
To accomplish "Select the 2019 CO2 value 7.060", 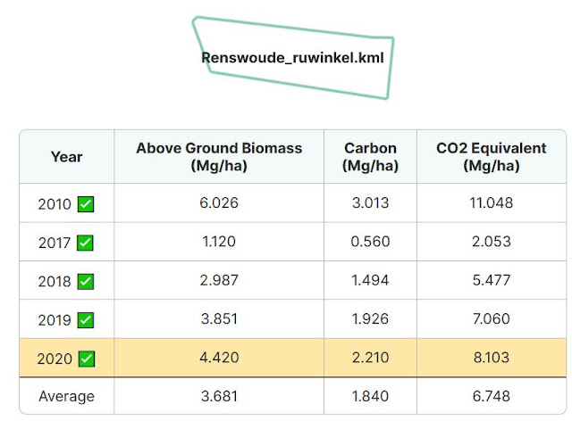I will click(492, 319).
